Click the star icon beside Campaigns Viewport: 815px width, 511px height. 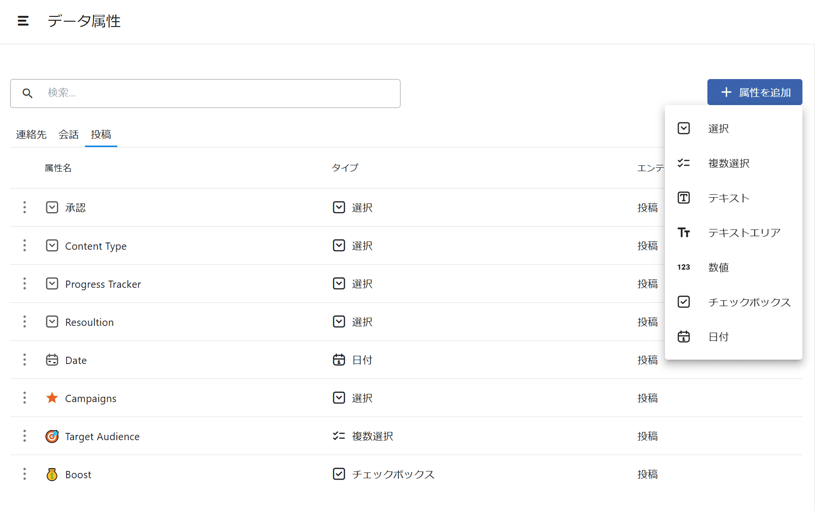click(52, 398)
